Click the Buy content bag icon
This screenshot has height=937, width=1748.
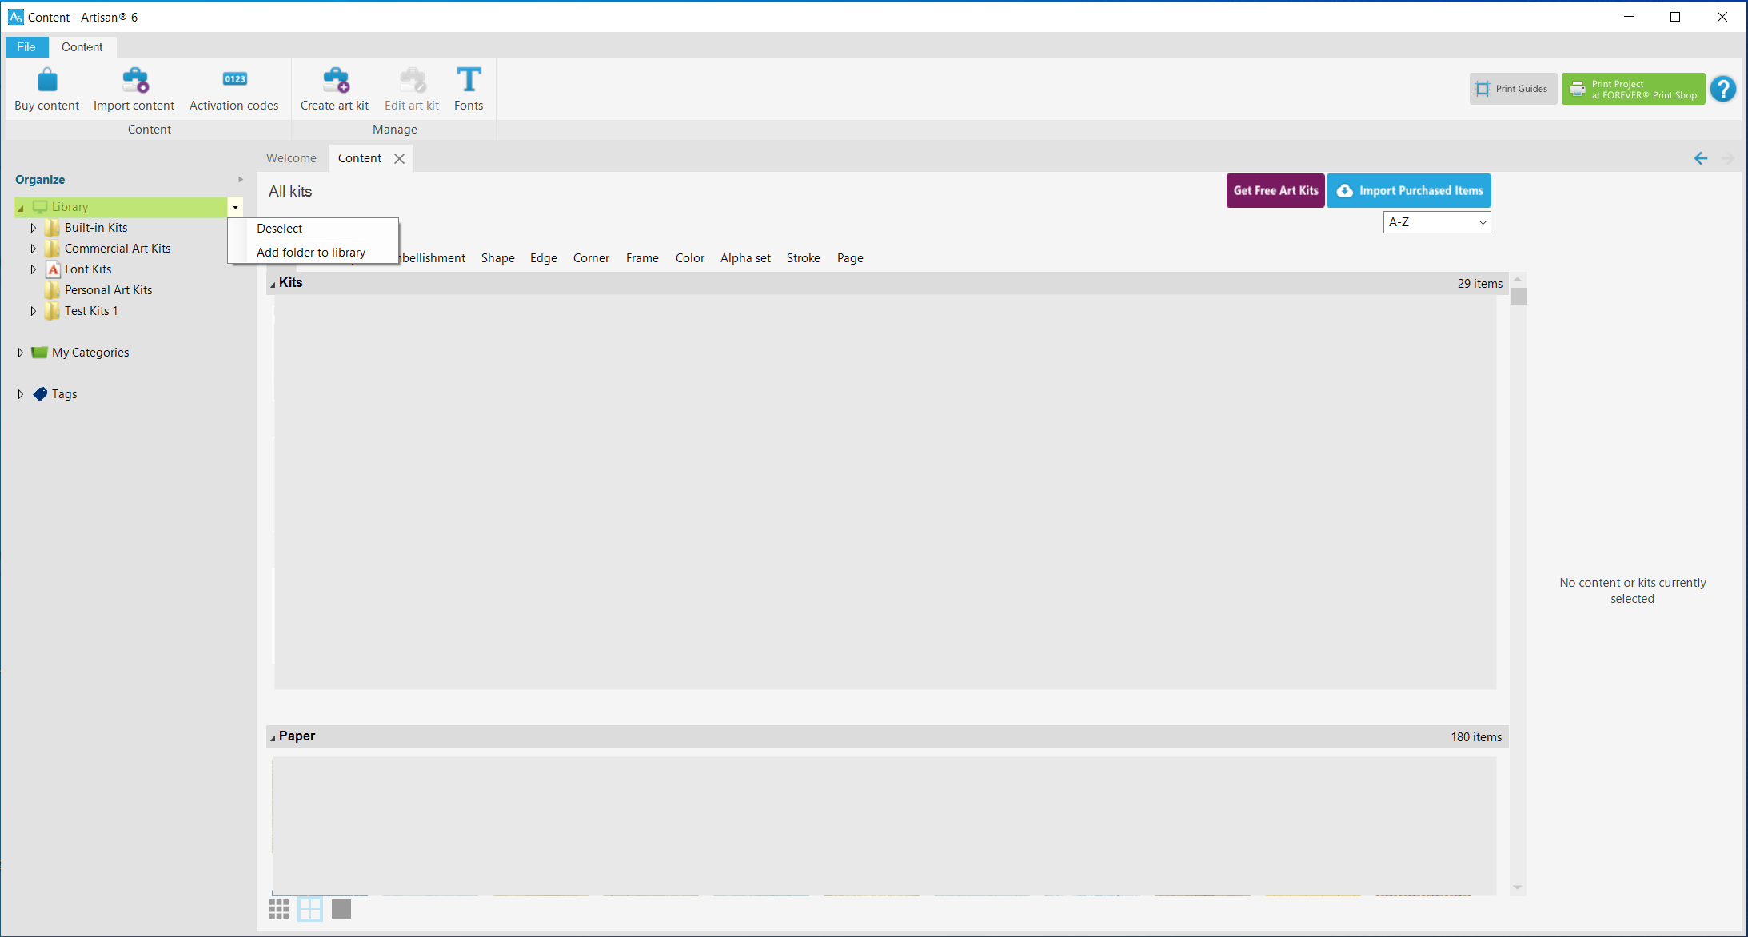point(47,80)
